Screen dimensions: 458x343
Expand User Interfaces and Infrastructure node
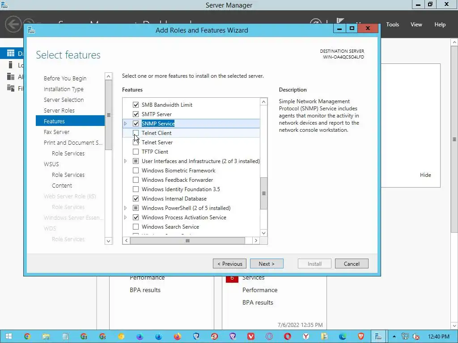pyautogui.click(x=126, y=161)
